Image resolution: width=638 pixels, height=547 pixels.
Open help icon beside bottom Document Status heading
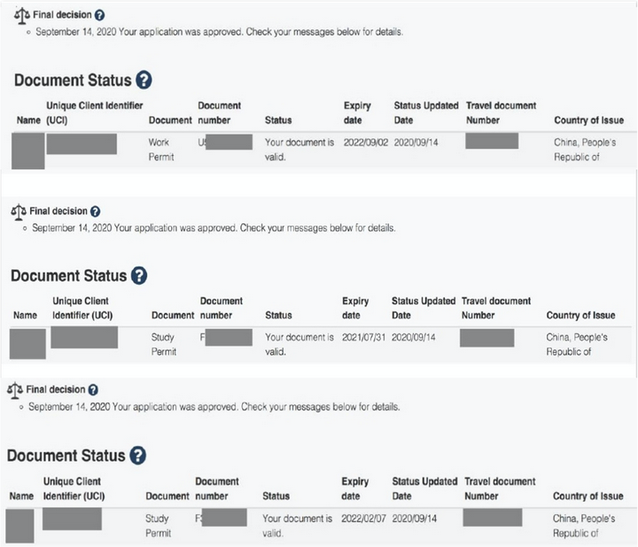(137, 456)
